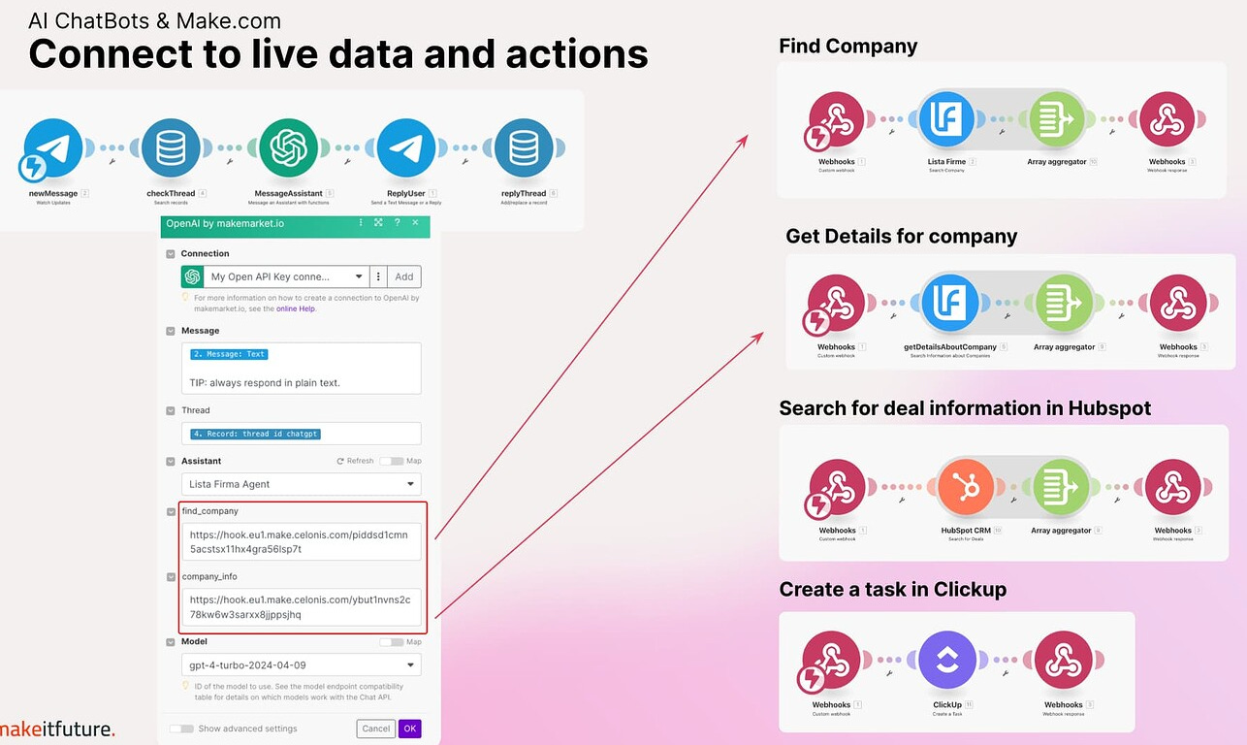Click the company_info webhook URL field
The image size is (1247, 745).
(x=302, y=607)
